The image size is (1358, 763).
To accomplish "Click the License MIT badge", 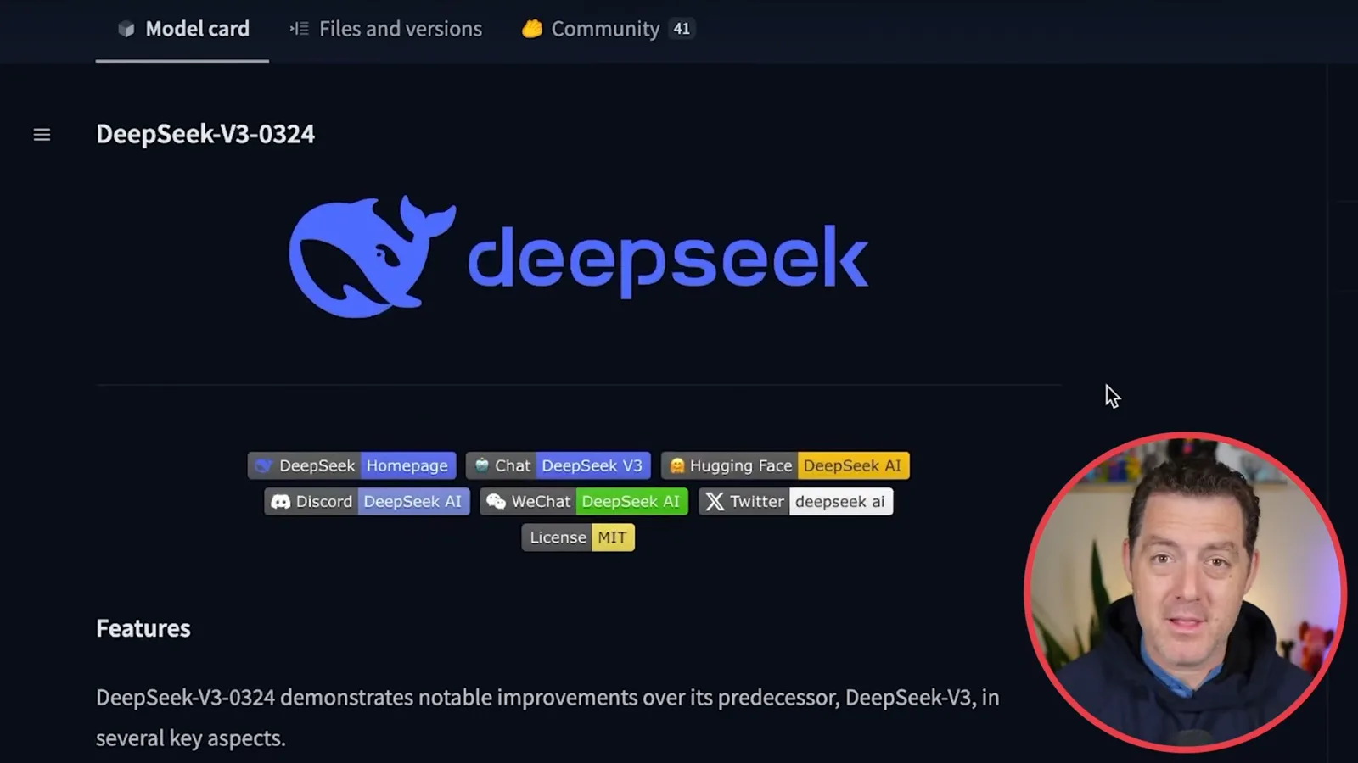I will click(x=578, y=537).
